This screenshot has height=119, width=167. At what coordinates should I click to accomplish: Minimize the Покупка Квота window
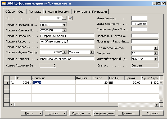coord(155,3)
